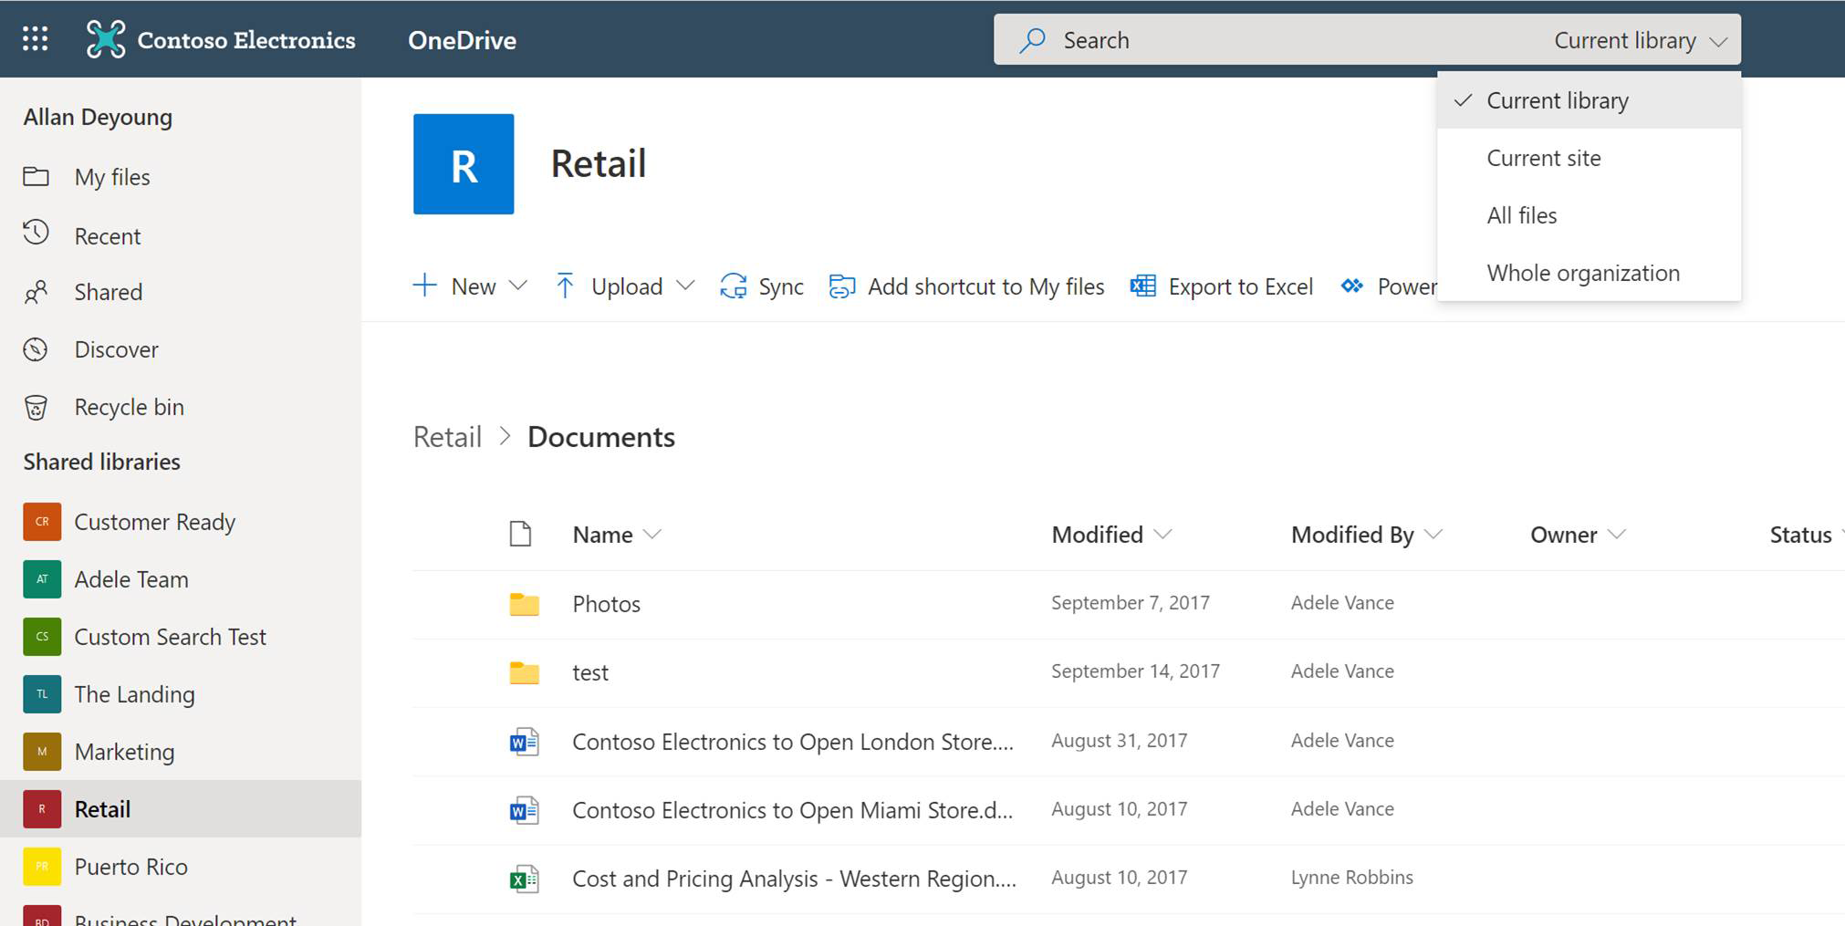Expand the New dropdown chevron

[x=517, y=286]
